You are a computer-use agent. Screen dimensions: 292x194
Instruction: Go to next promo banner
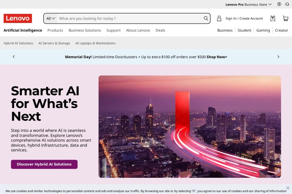[278, 57]
